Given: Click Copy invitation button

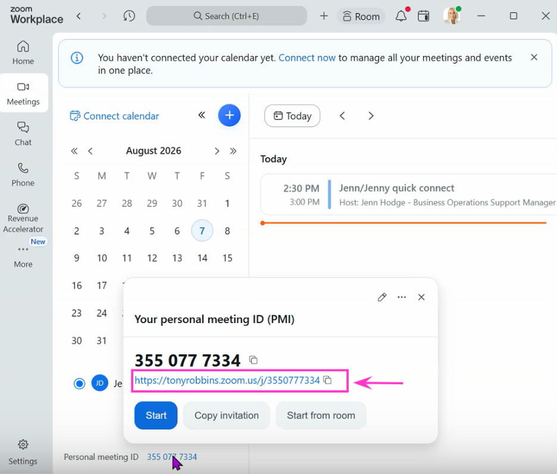Looking at the screenshot, I should pos(227,416).
